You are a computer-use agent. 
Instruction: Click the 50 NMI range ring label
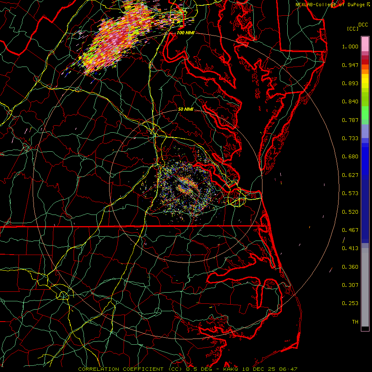pos(186,110)
